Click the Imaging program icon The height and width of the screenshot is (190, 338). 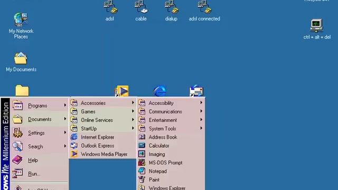click(x=142, y=154)
